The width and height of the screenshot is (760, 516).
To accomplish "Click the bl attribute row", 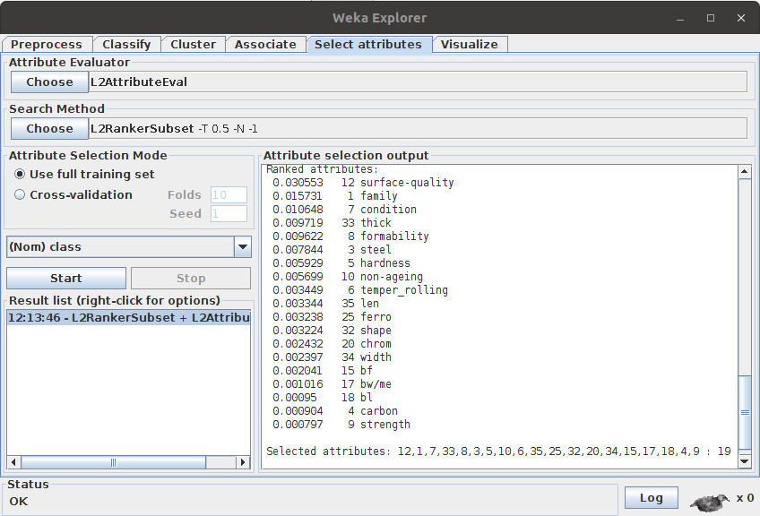I will tap(323, 398).
